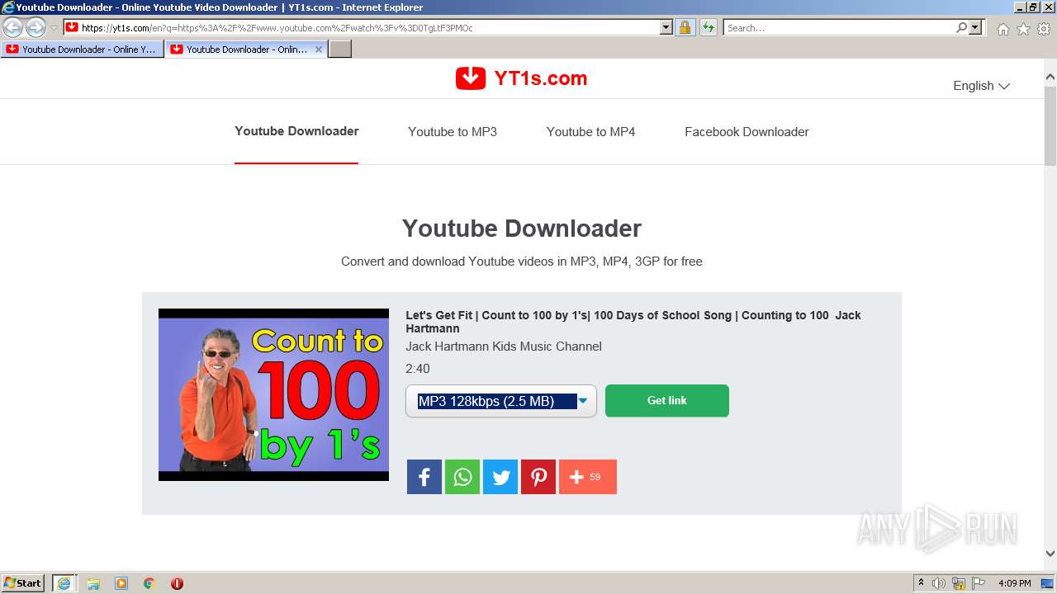The height and width of the screenshot is (594, 1057).
Task: Click the security lock icon in address bar
Action: click(685, 27)
